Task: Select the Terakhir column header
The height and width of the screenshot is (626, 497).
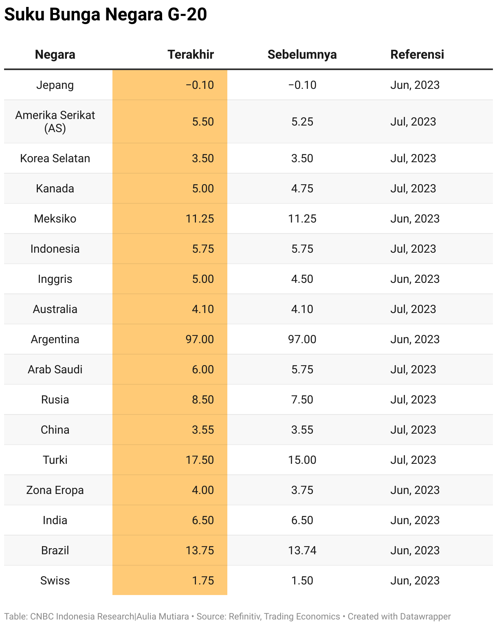Action: [191, 55]
